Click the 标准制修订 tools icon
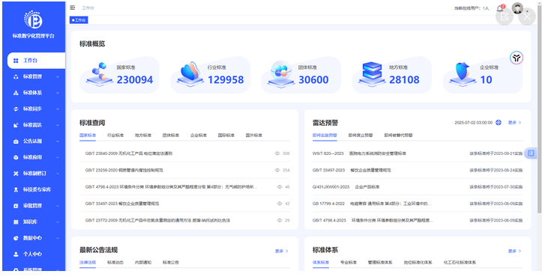This screenshot has width=542, height=277. (16, 174)
